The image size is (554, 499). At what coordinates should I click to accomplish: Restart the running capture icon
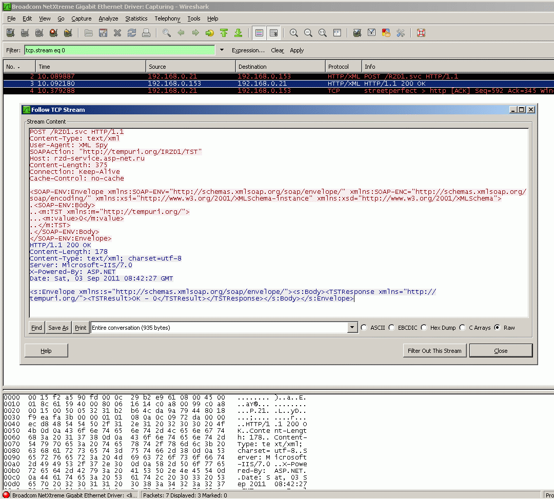(68, 33)
